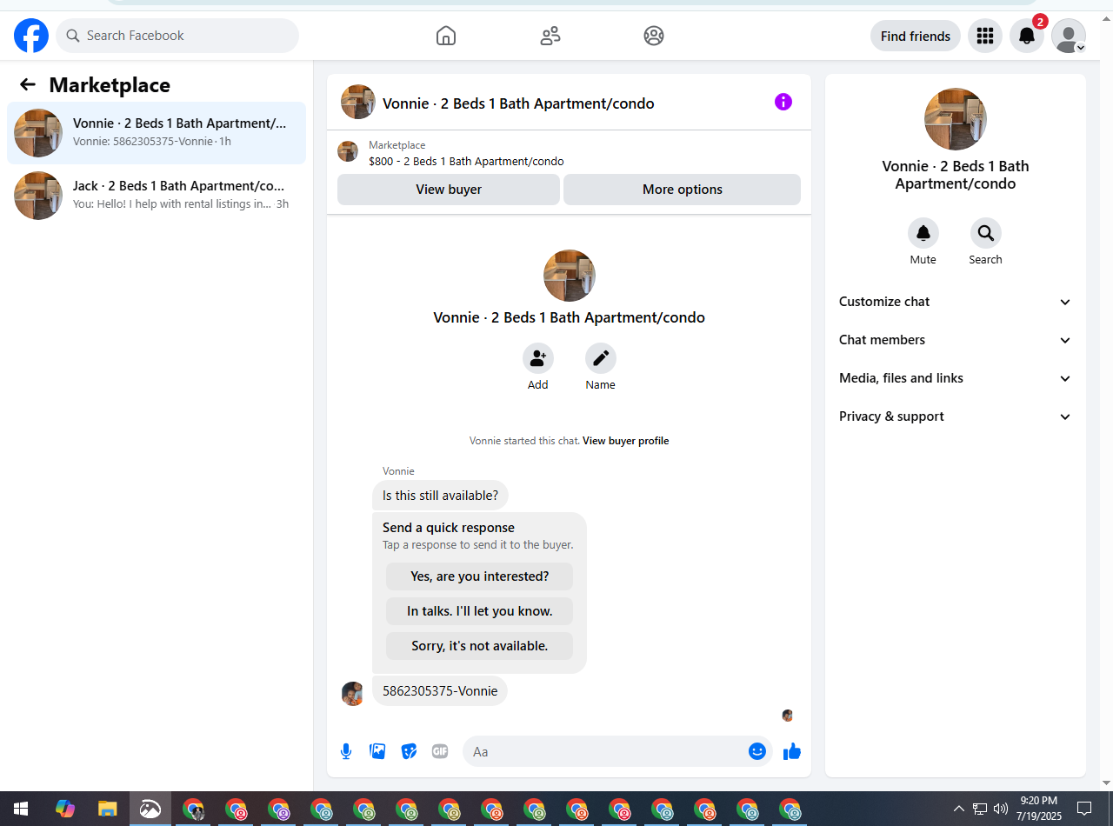Open the notifications bell
1113x826 pixels.
tap(1027, 36)
